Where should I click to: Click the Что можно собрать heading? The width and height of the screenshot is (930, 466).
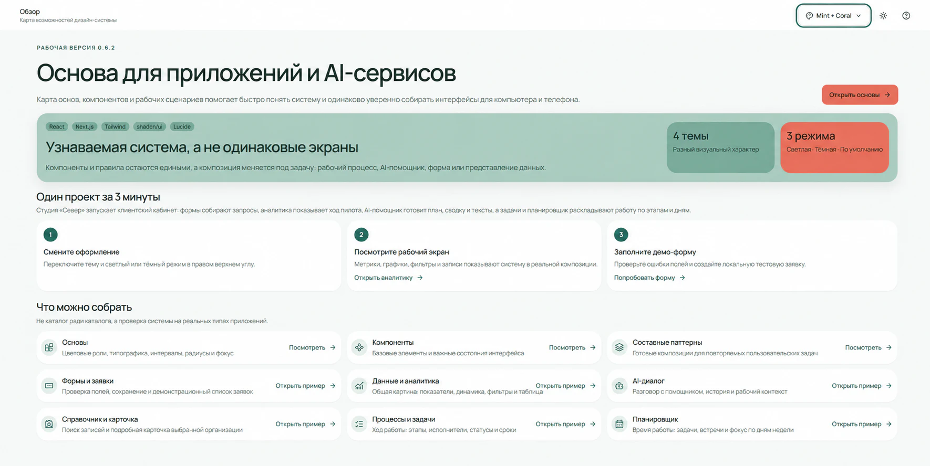[x=84, y=307]
